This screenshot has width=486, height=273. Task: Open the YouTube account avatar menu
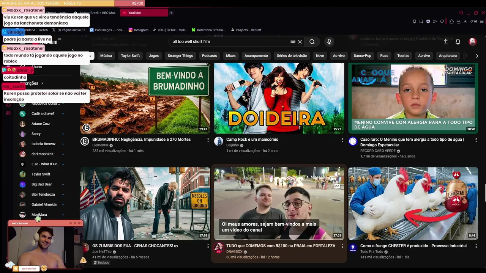click(x=472, y=42)
